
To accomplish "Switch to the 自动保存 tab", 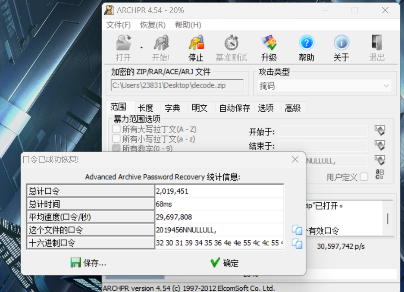I will tap(235, 108).
